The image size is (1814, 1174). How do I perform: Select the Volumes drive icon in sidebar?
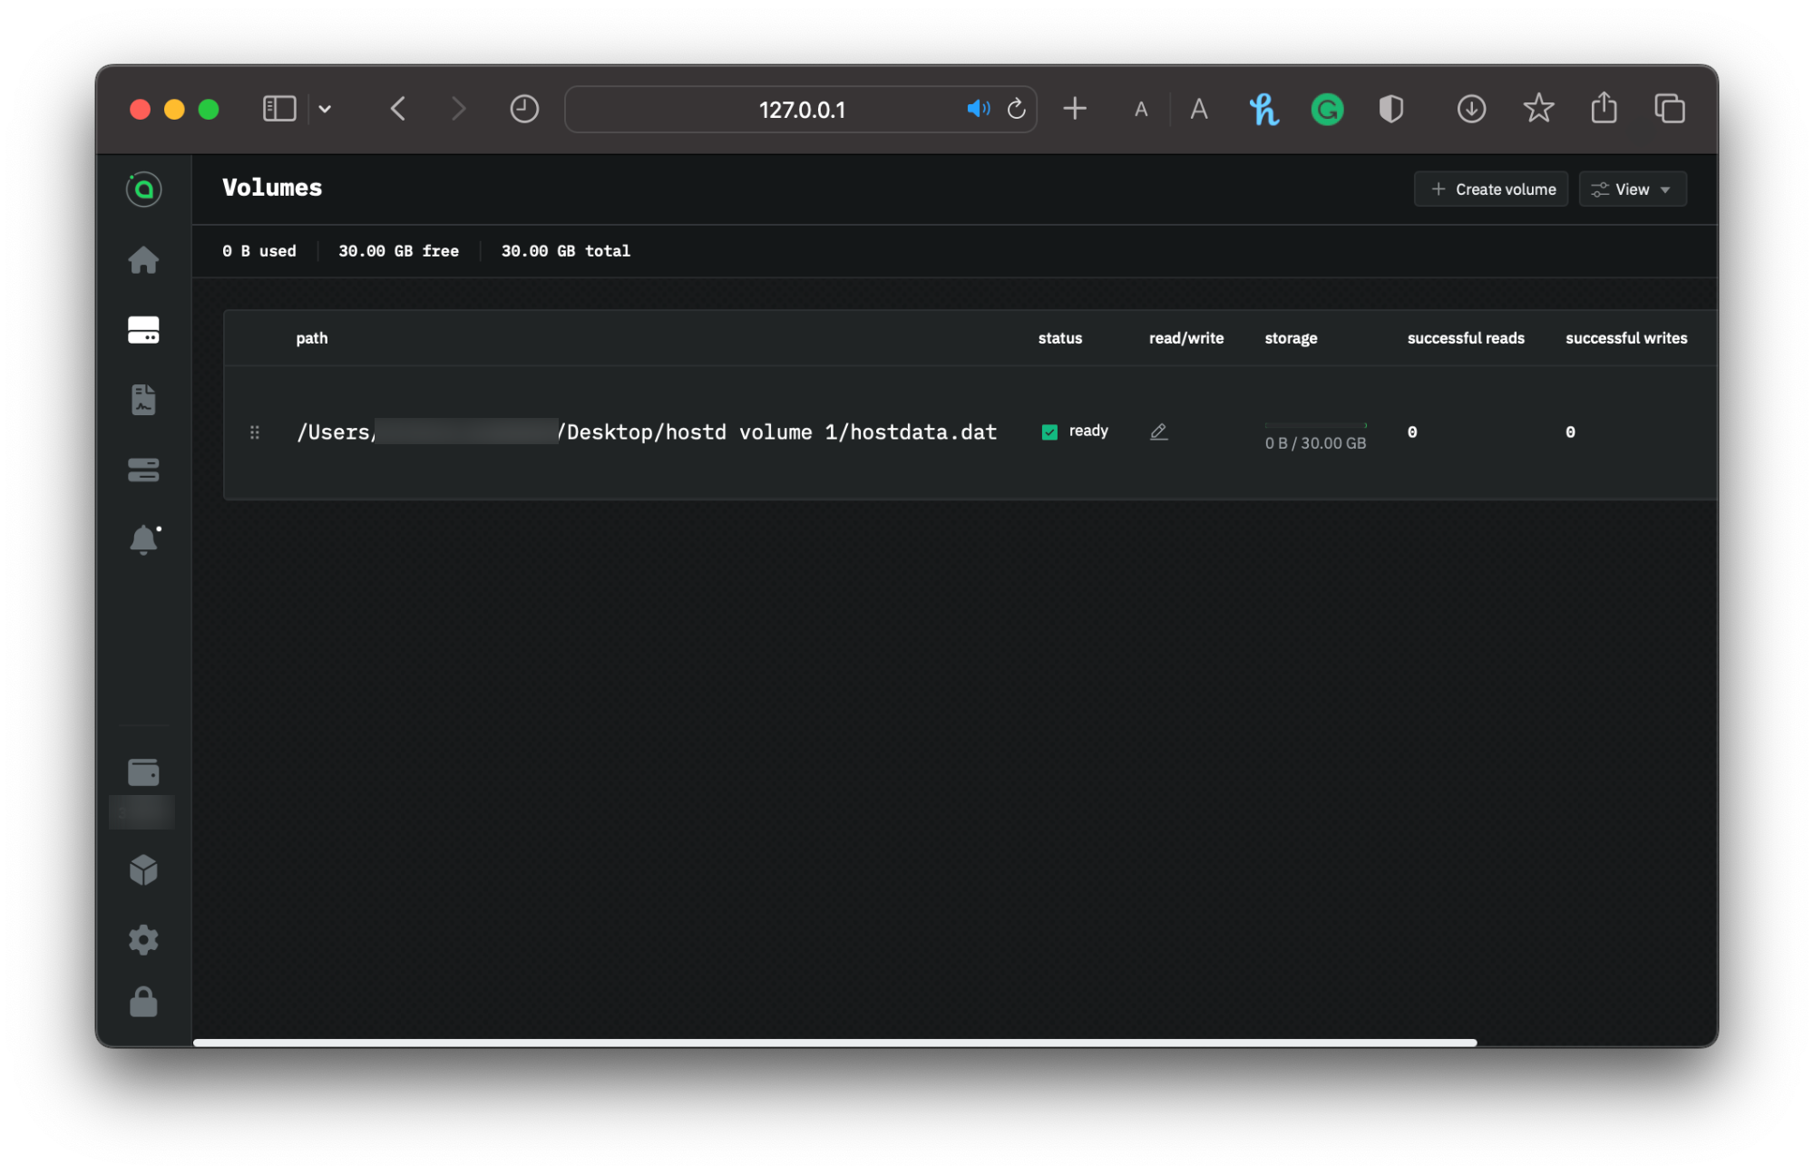143,330
